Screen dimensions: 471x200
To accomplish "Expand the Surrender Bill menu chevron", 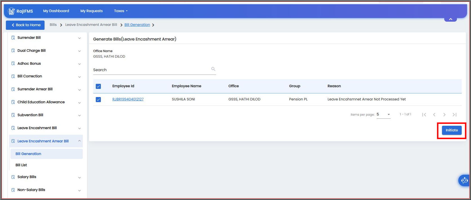I will coord(79,38).
